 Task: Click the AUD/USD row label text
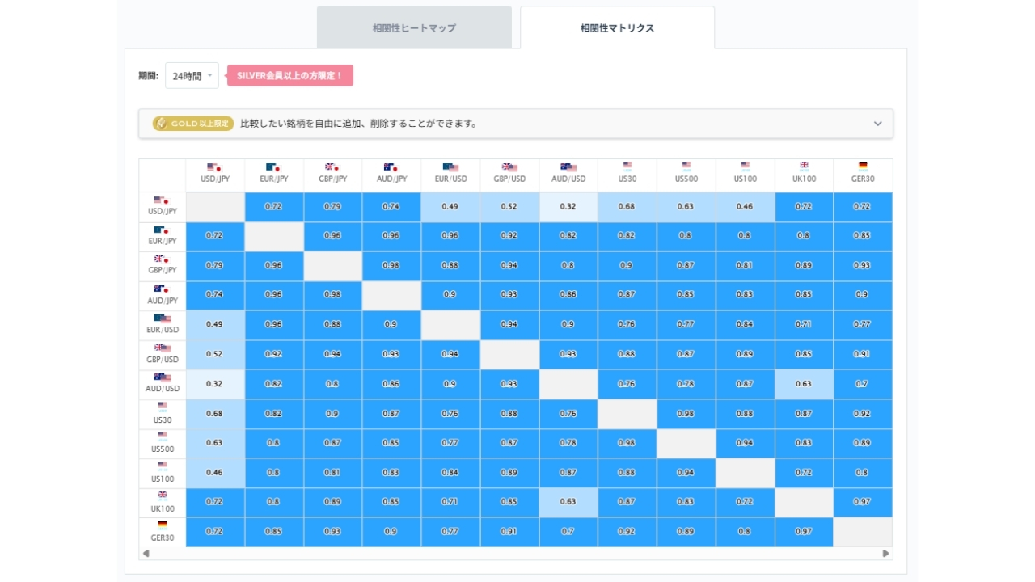tap(163, 389)
